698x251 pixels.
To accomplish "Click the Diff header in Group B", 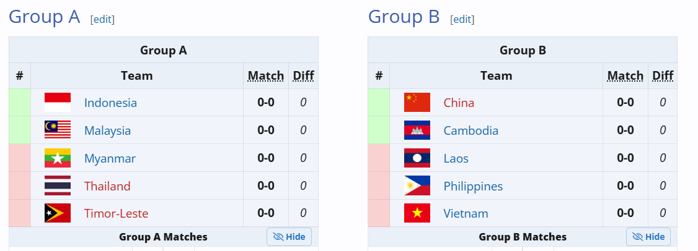I will click(663, 76).
